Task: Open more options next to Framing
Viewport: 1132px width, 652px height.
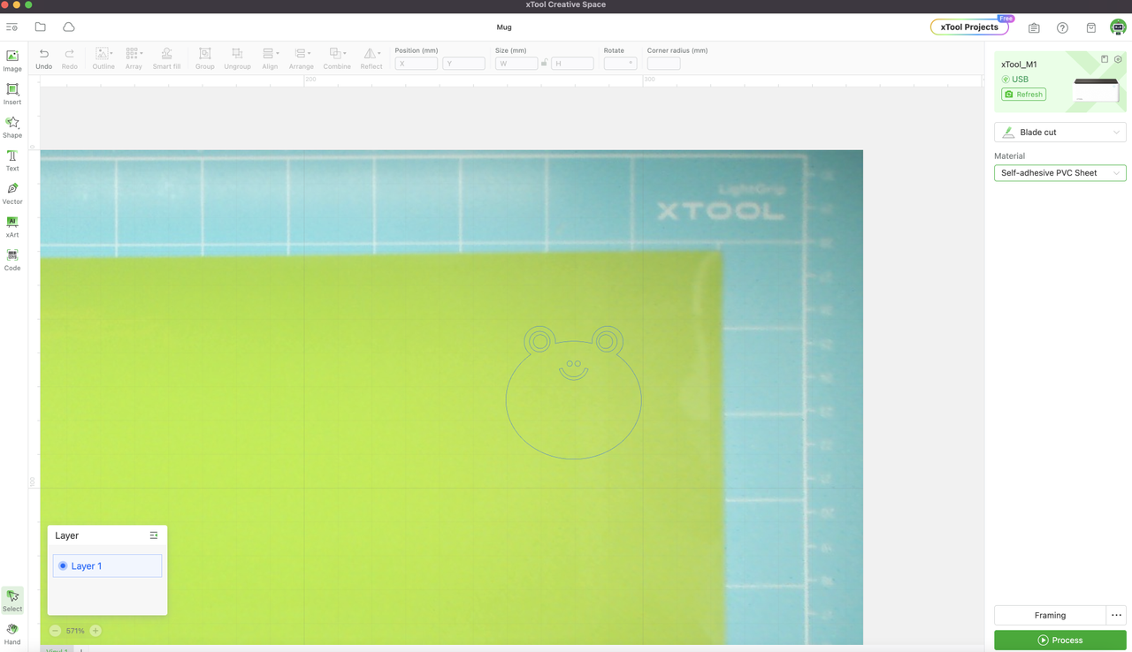Action: tap(1116, 615)
